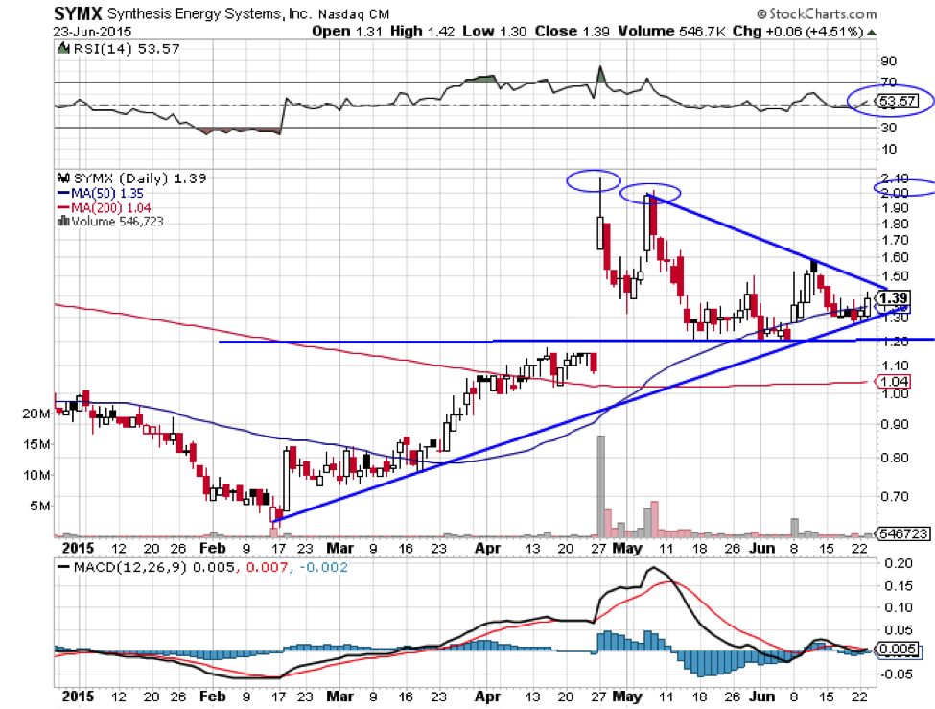The width and height of the screenshot is (935, 709).
Task: Click the 10M volume axis label
Action: tap(35, 476)
